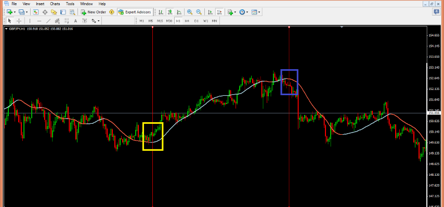Screen dimensions: 444x207
Task: Select the H4 timeframe
Action: (187, 21)
